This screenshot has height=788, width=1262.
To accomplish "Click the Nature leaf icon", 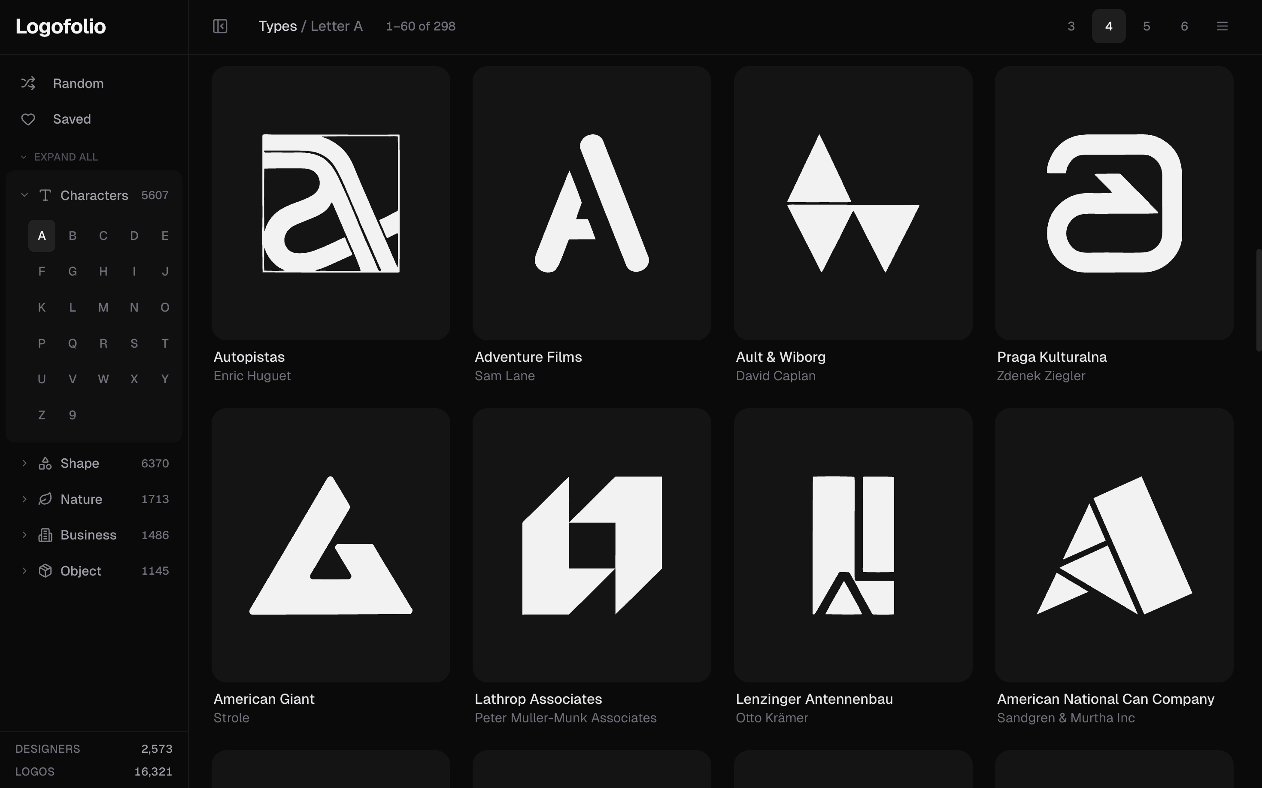I will click(x=46, y=499).
